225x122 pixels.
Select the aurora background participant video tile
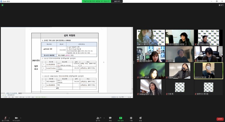coord(151,71)
